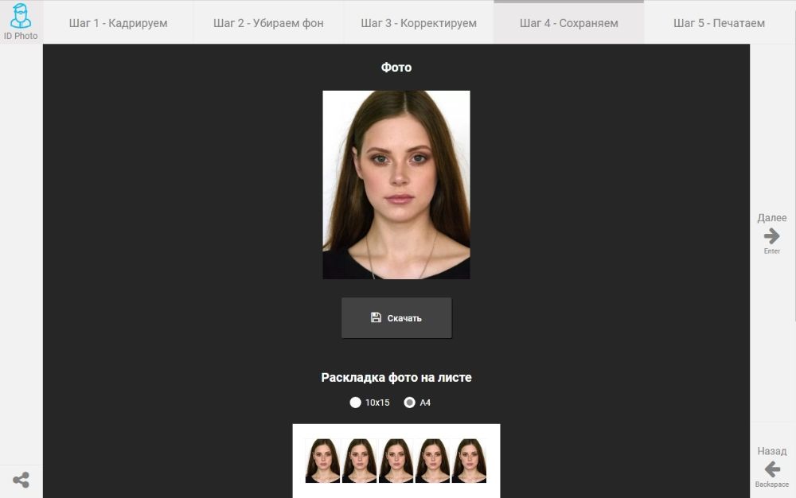Select the middle thumbnail in sheet layout
Image resolution: width=796 pixels, height=498 pixels.
coord(396,461)
